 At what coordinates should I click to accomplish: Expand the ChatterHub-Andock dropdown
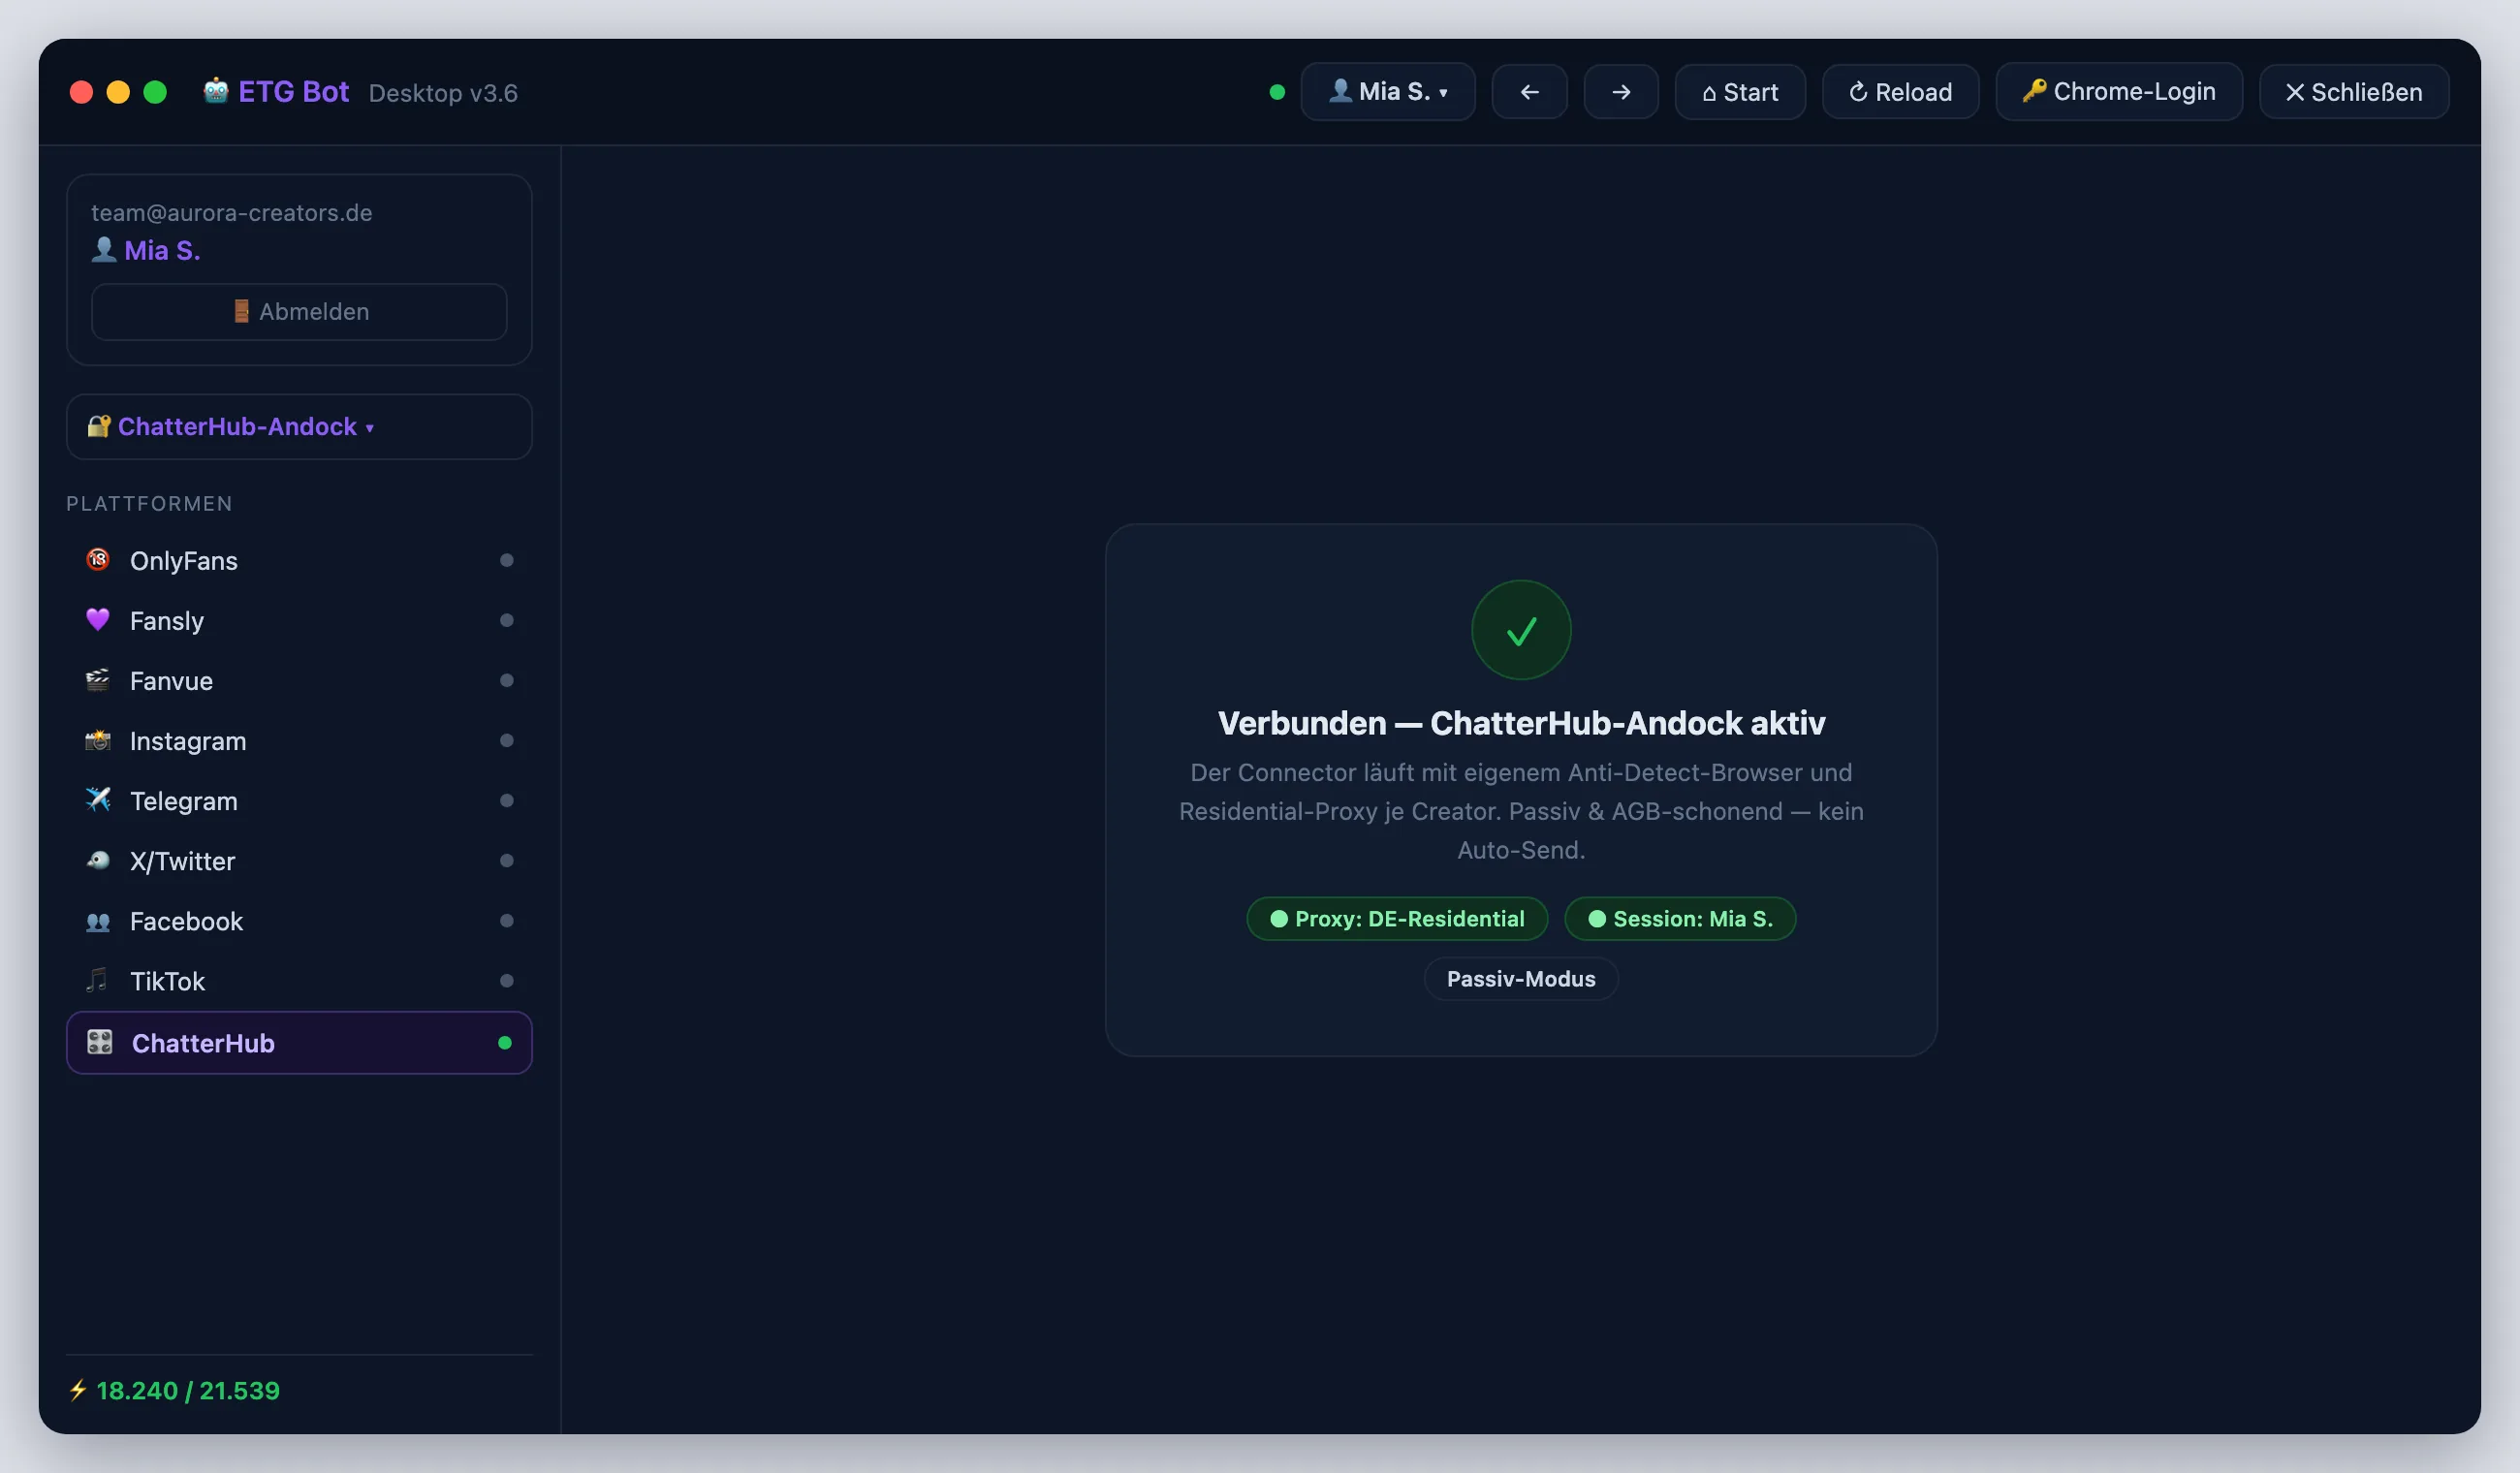point(299,427)
